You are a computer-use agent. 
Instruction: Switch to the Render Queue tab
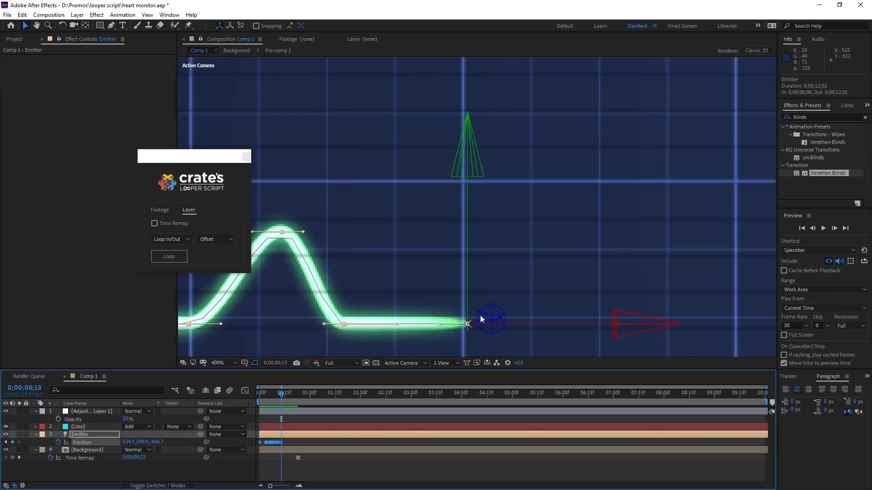[29, 377]
